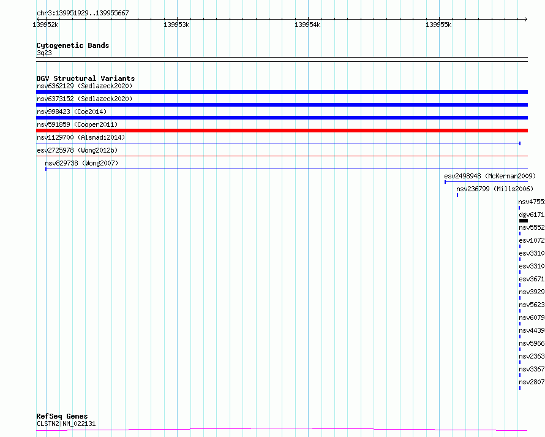The height and width of the screenshot is (437, 545).
Task: Click the 3q23 cytogenetic band label
Action: coord(44,53)
